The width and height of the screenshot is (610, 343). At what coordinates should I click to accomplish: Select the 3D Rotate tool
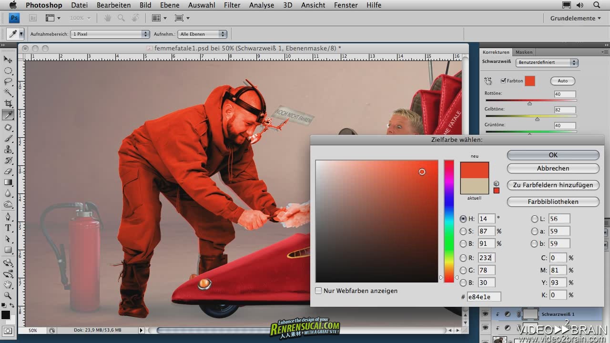[8, 262]
